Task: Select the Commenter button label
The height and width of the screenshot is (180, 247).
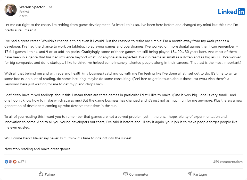Action: click(139, 174)
